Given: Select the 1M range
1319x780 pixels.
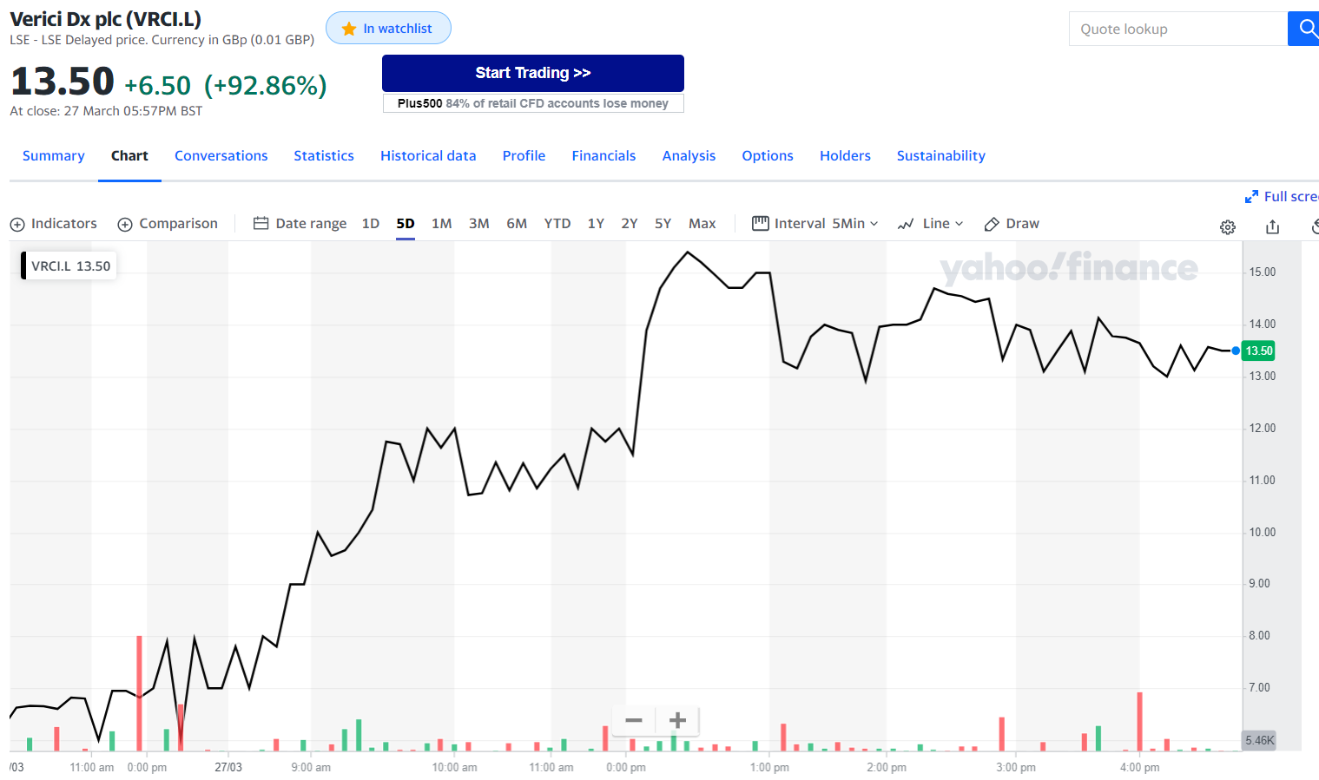Looking at the screenshot, I should point(442,223).
